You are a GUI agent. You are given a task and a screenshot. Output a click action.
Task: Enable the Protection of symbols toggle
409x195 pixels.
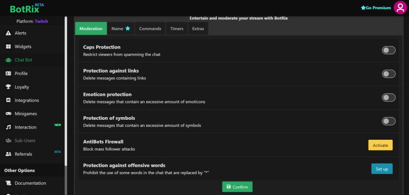click(389, 121)
